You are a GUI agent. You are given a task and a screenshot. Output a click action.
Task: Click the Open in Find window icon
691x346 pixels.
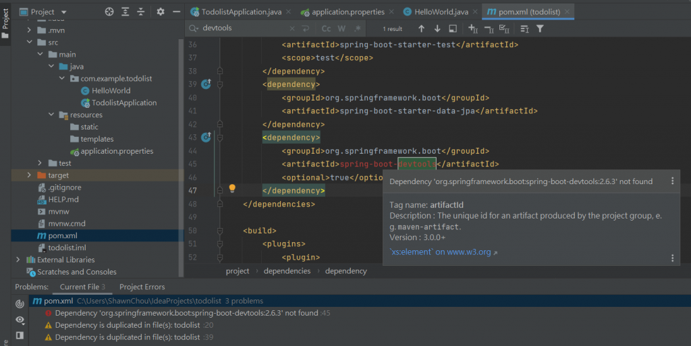click(x=453, y=28)
